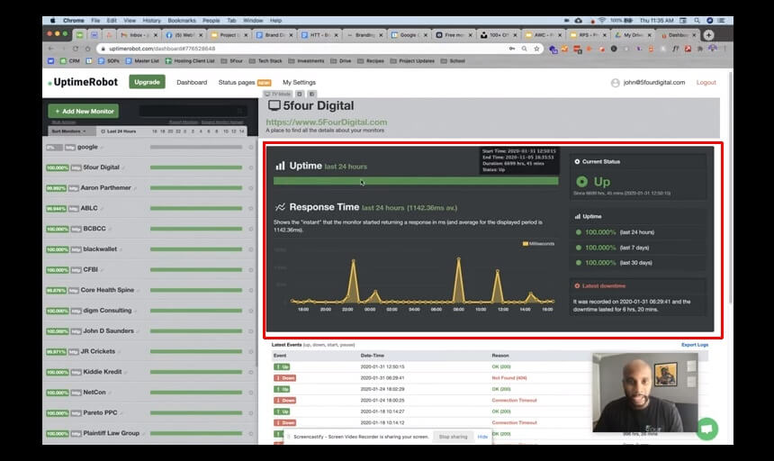This screenshot has width=774, height=461.
Task: Hide the Screencastify sharing bar
Action: 482,437
